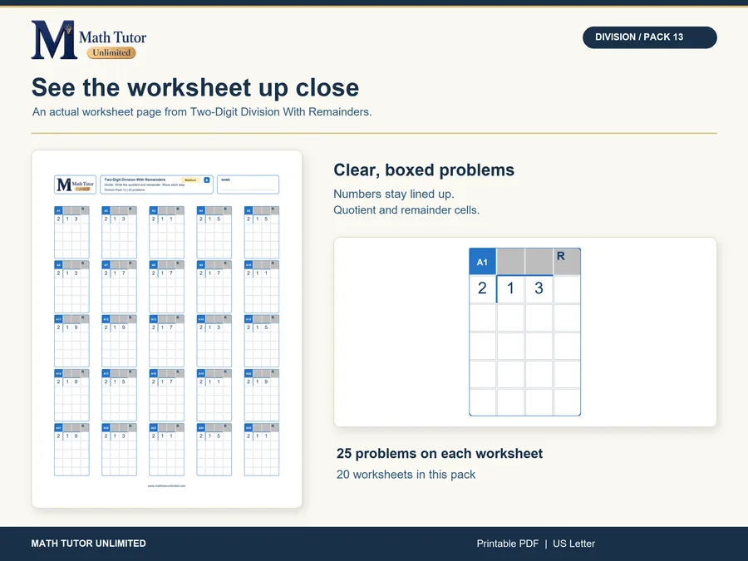Click problem A25 box on the worksheet preview
This screenshot has width=748, height=561.
(262, 450)
